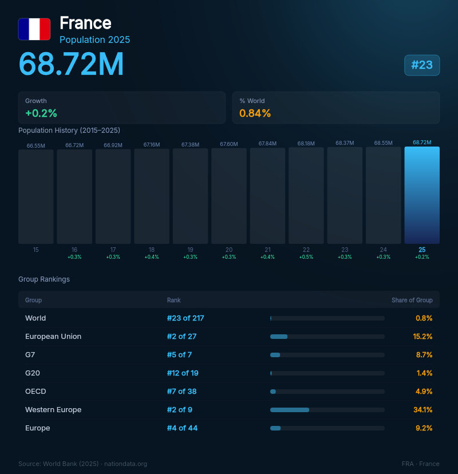The height and width of the screenshot is (474, 458).
Task: Click the '#23 of 217' rank text
Action: pyautogui.click(x=185, y=318)
